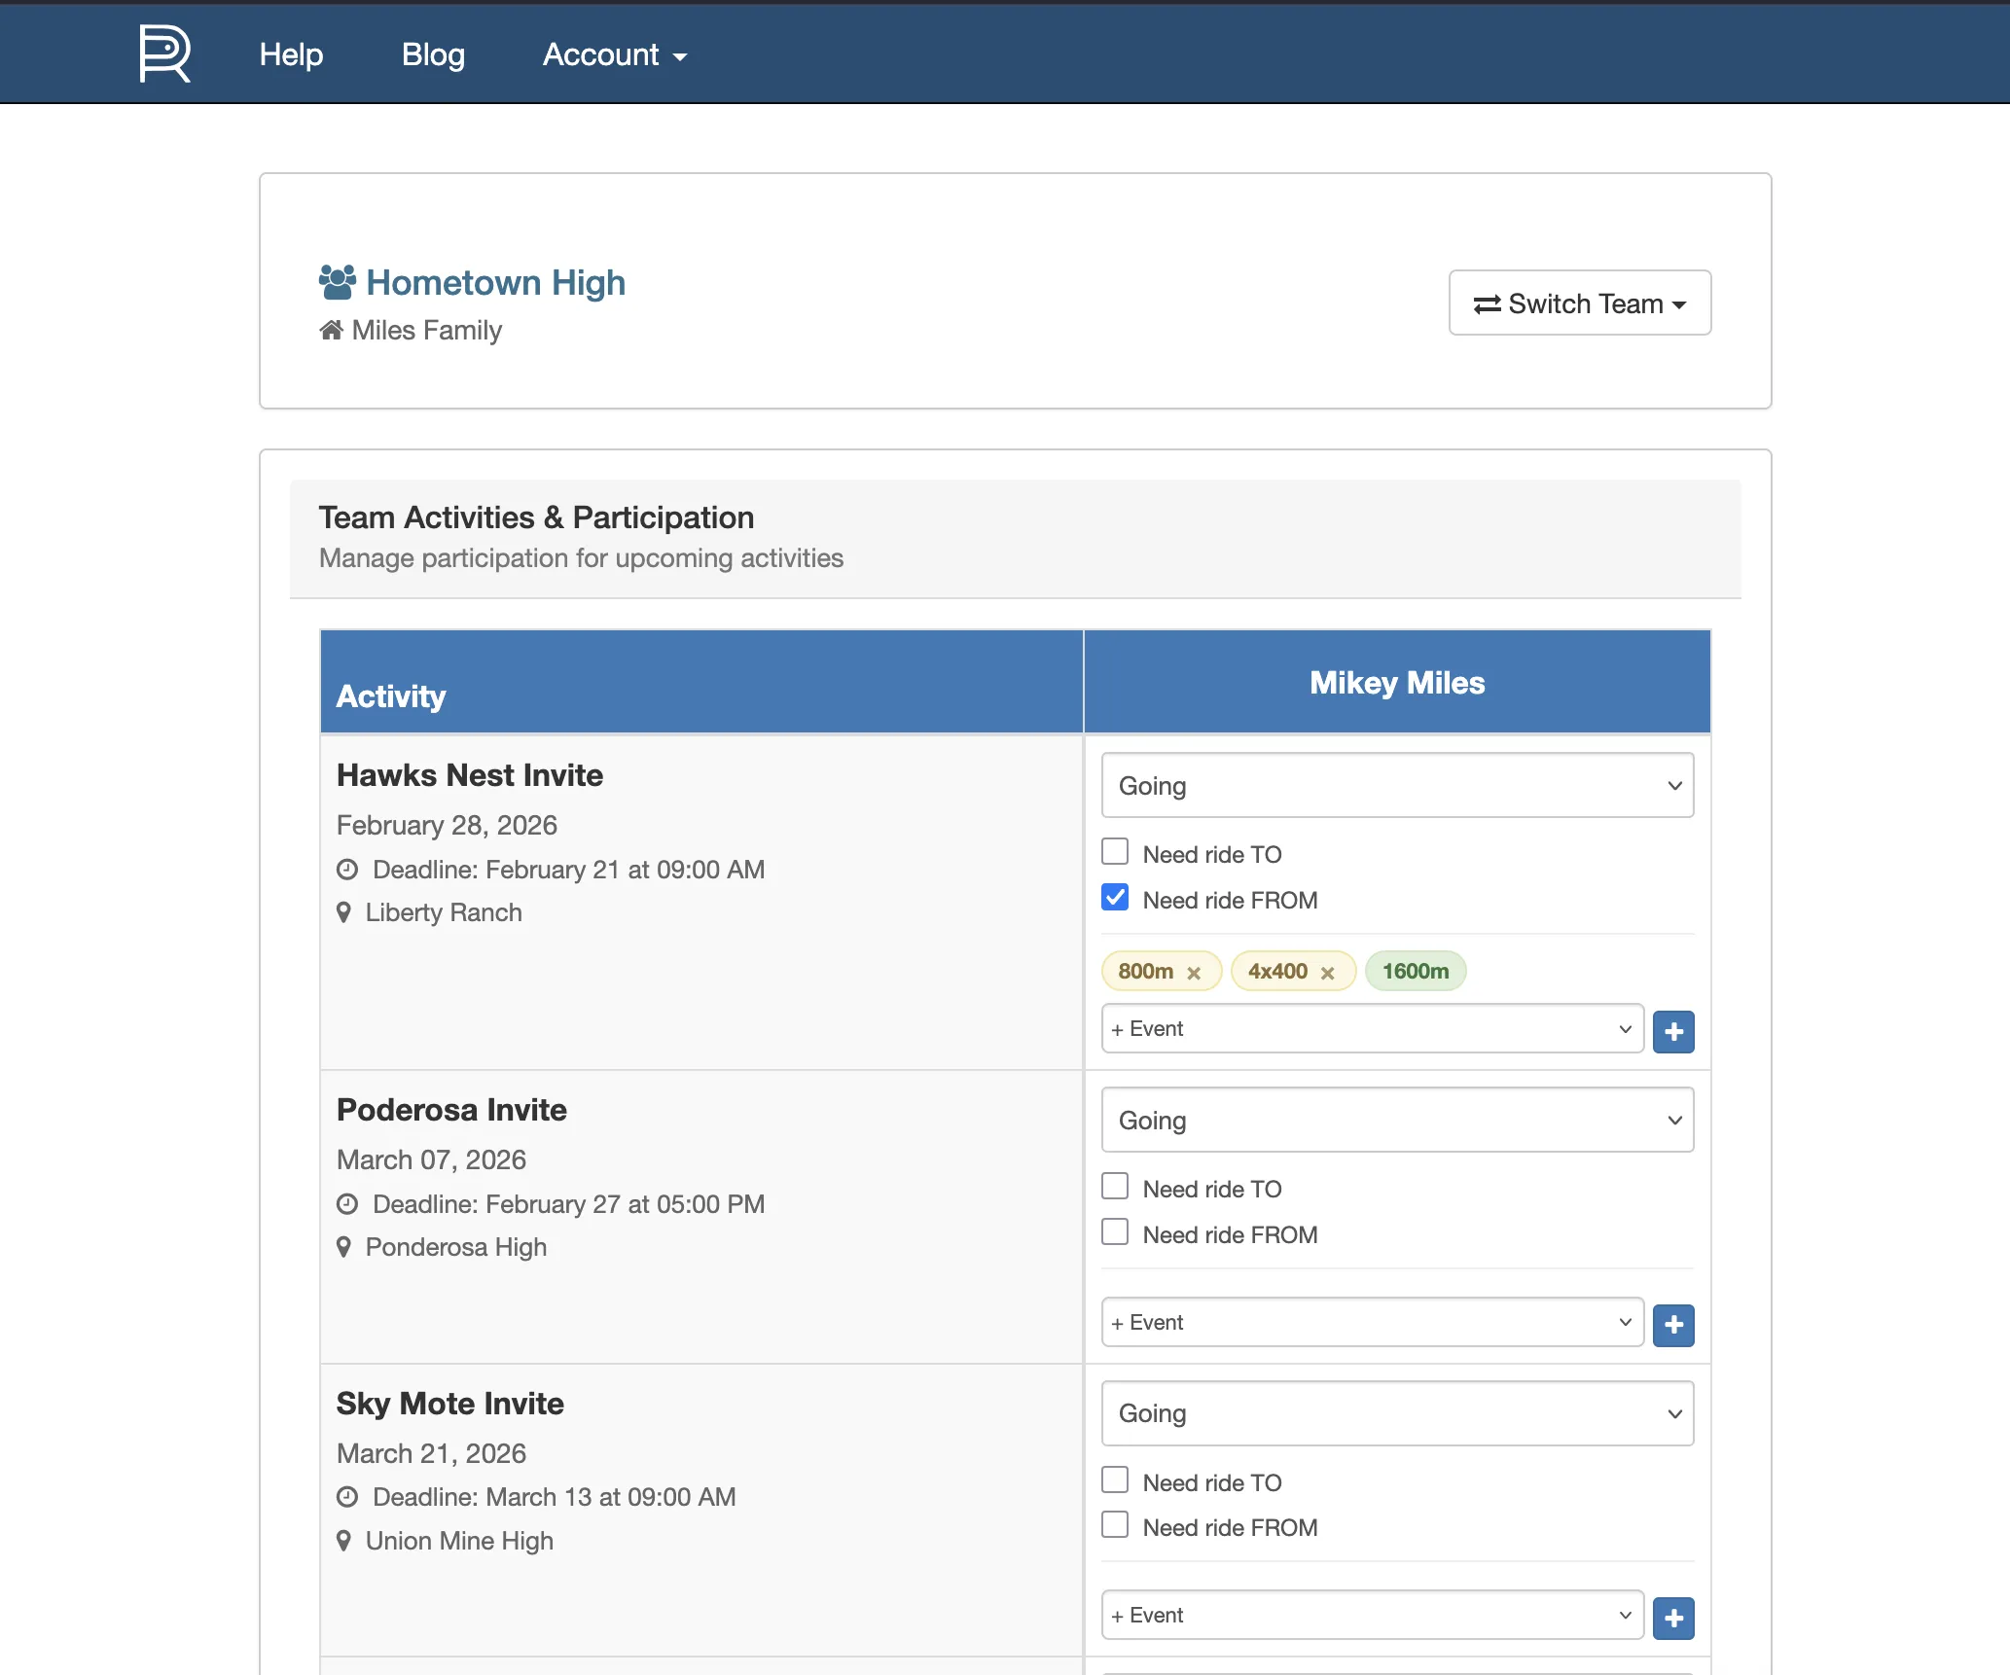Viewport: 2010px width, 1675px height.
Task: Click the Hometown High team link
Action: [495, 282]
